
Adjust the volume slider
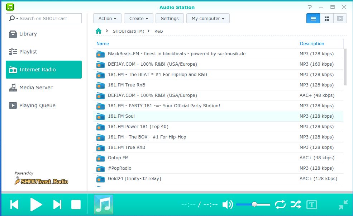(253, 205)
